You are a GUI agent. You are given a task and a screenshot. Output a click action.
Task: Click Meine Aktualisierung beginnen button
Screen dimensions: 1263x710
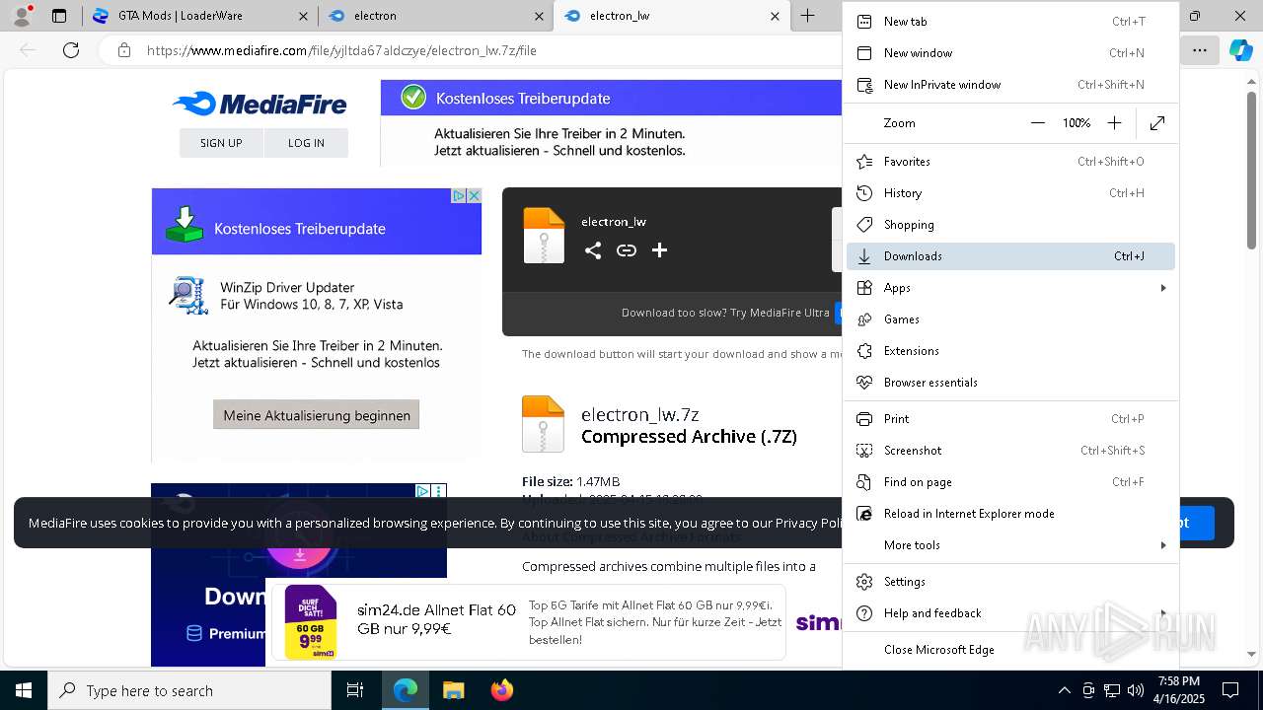317,415
